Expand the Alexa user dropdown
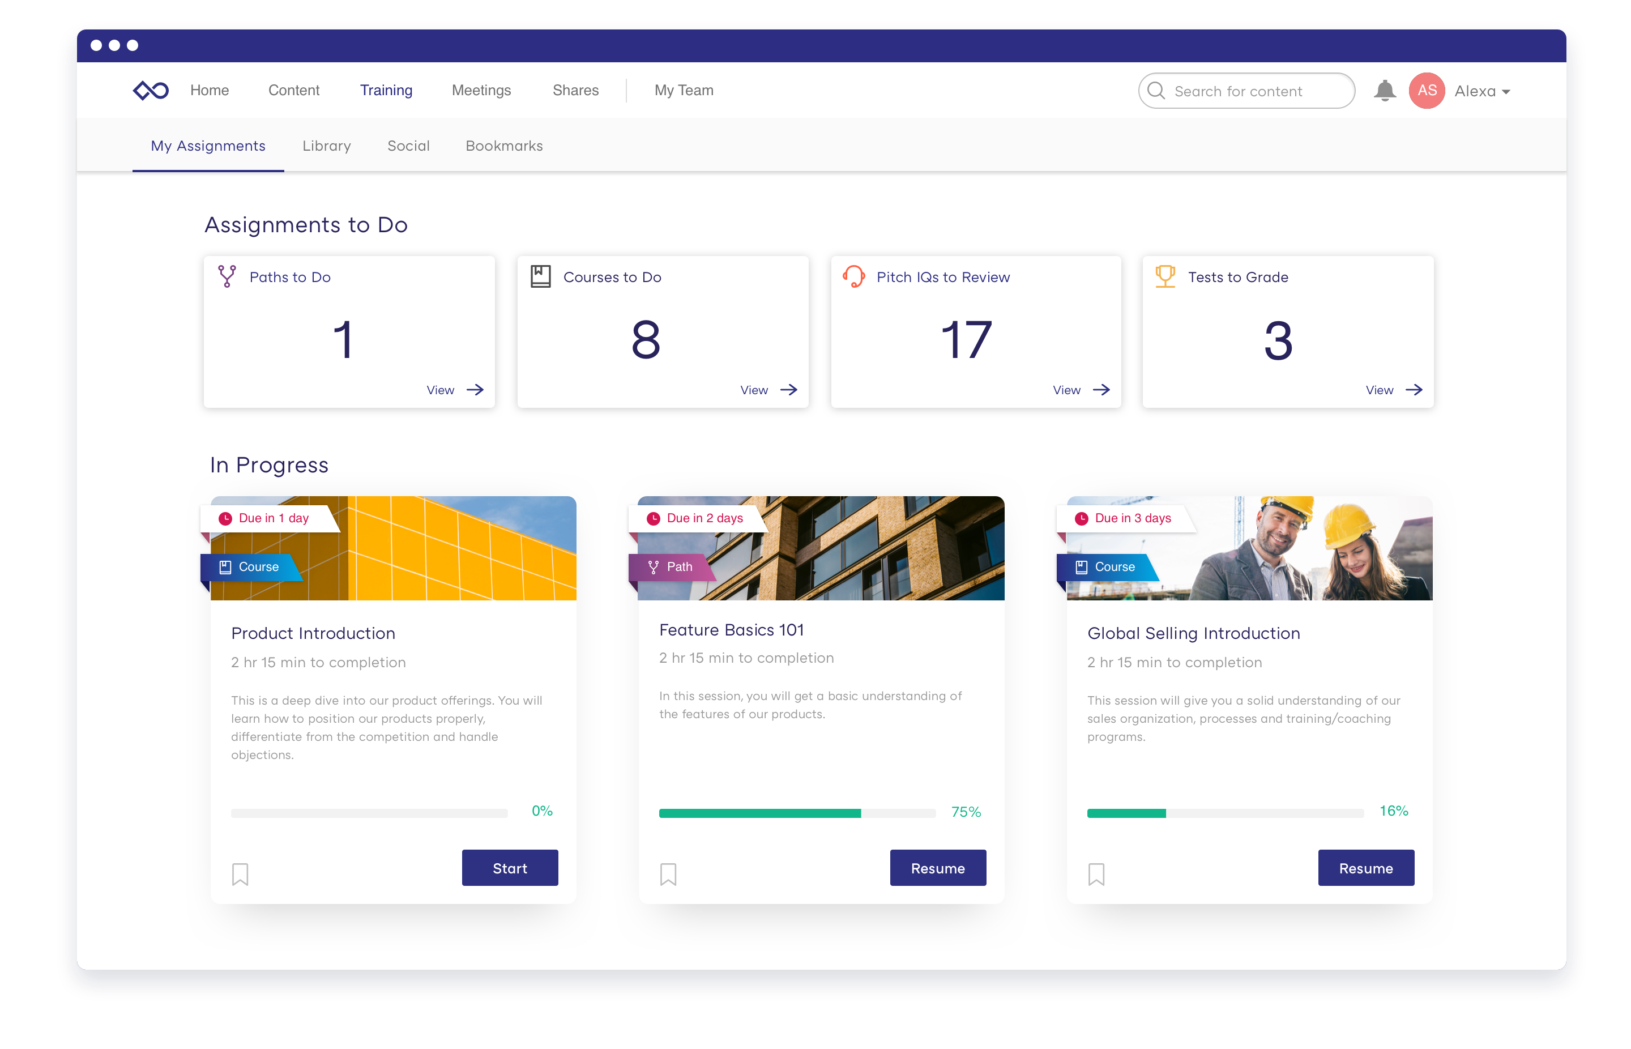 point(1506,92)
